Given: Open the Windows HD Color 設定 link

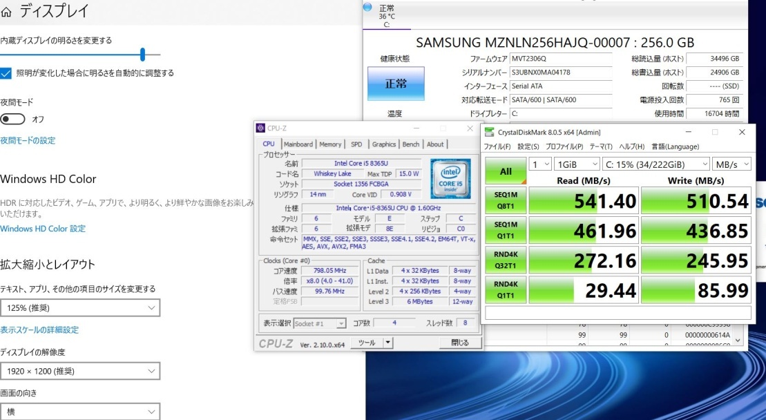Looking at the screenshot, I should click(43, 229).
